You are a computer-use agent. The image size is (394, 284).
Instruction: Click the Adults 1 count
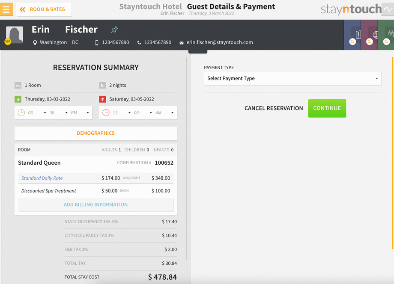pos(111,150)
